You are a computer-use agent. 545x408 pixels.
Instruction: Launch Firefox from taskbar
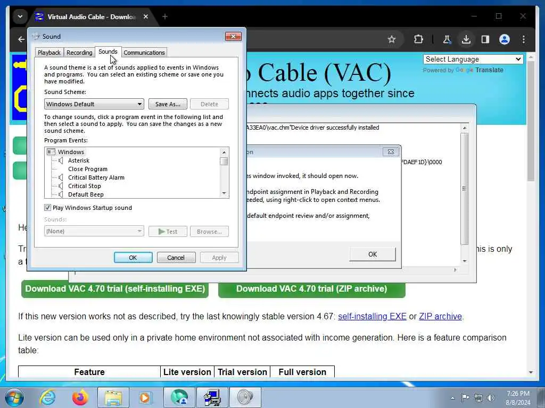click(80, 397)
